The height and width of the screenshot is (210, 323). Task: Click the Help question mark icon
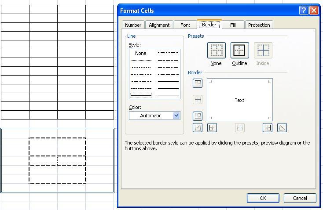click(x=304, y=11)
